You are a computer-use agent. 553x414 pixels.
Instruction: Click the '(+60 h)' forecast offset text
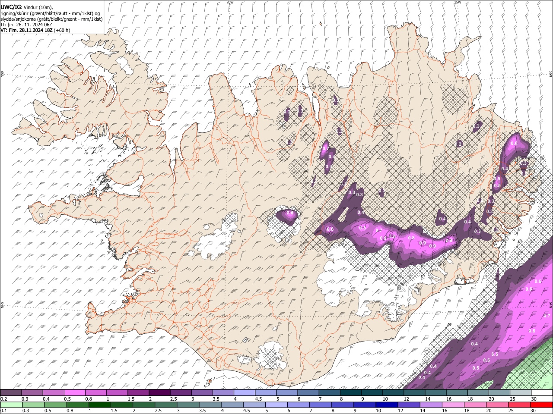click(62, 30)
